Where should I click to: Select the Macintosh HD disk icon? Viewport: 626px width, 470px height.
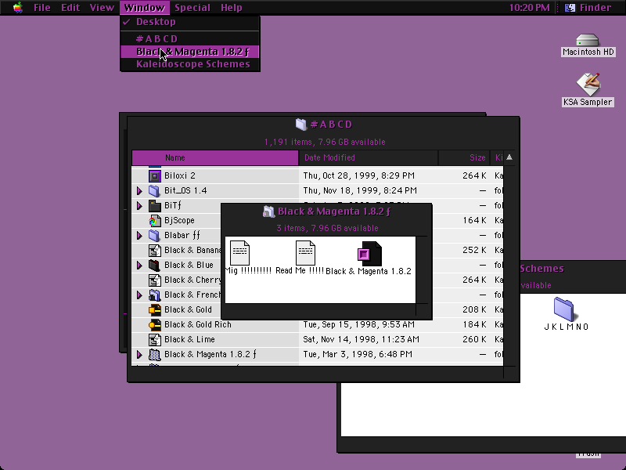(588, 41)
